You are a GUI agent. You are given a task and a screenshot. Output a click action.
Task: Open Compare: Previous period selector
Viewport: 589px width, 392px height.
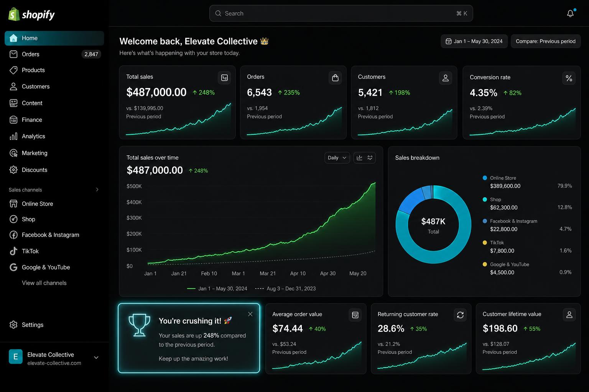click(546, 41)
